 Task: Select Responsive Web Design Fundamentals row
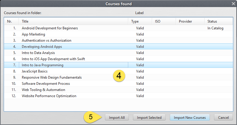pyautogui.click(x=52, y=77)
